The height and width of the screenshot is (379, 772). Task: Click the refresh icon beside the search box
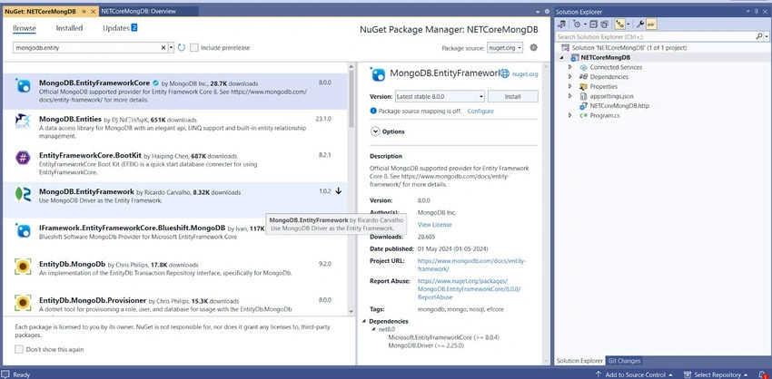pyautogui.click(x=181, y=48)
